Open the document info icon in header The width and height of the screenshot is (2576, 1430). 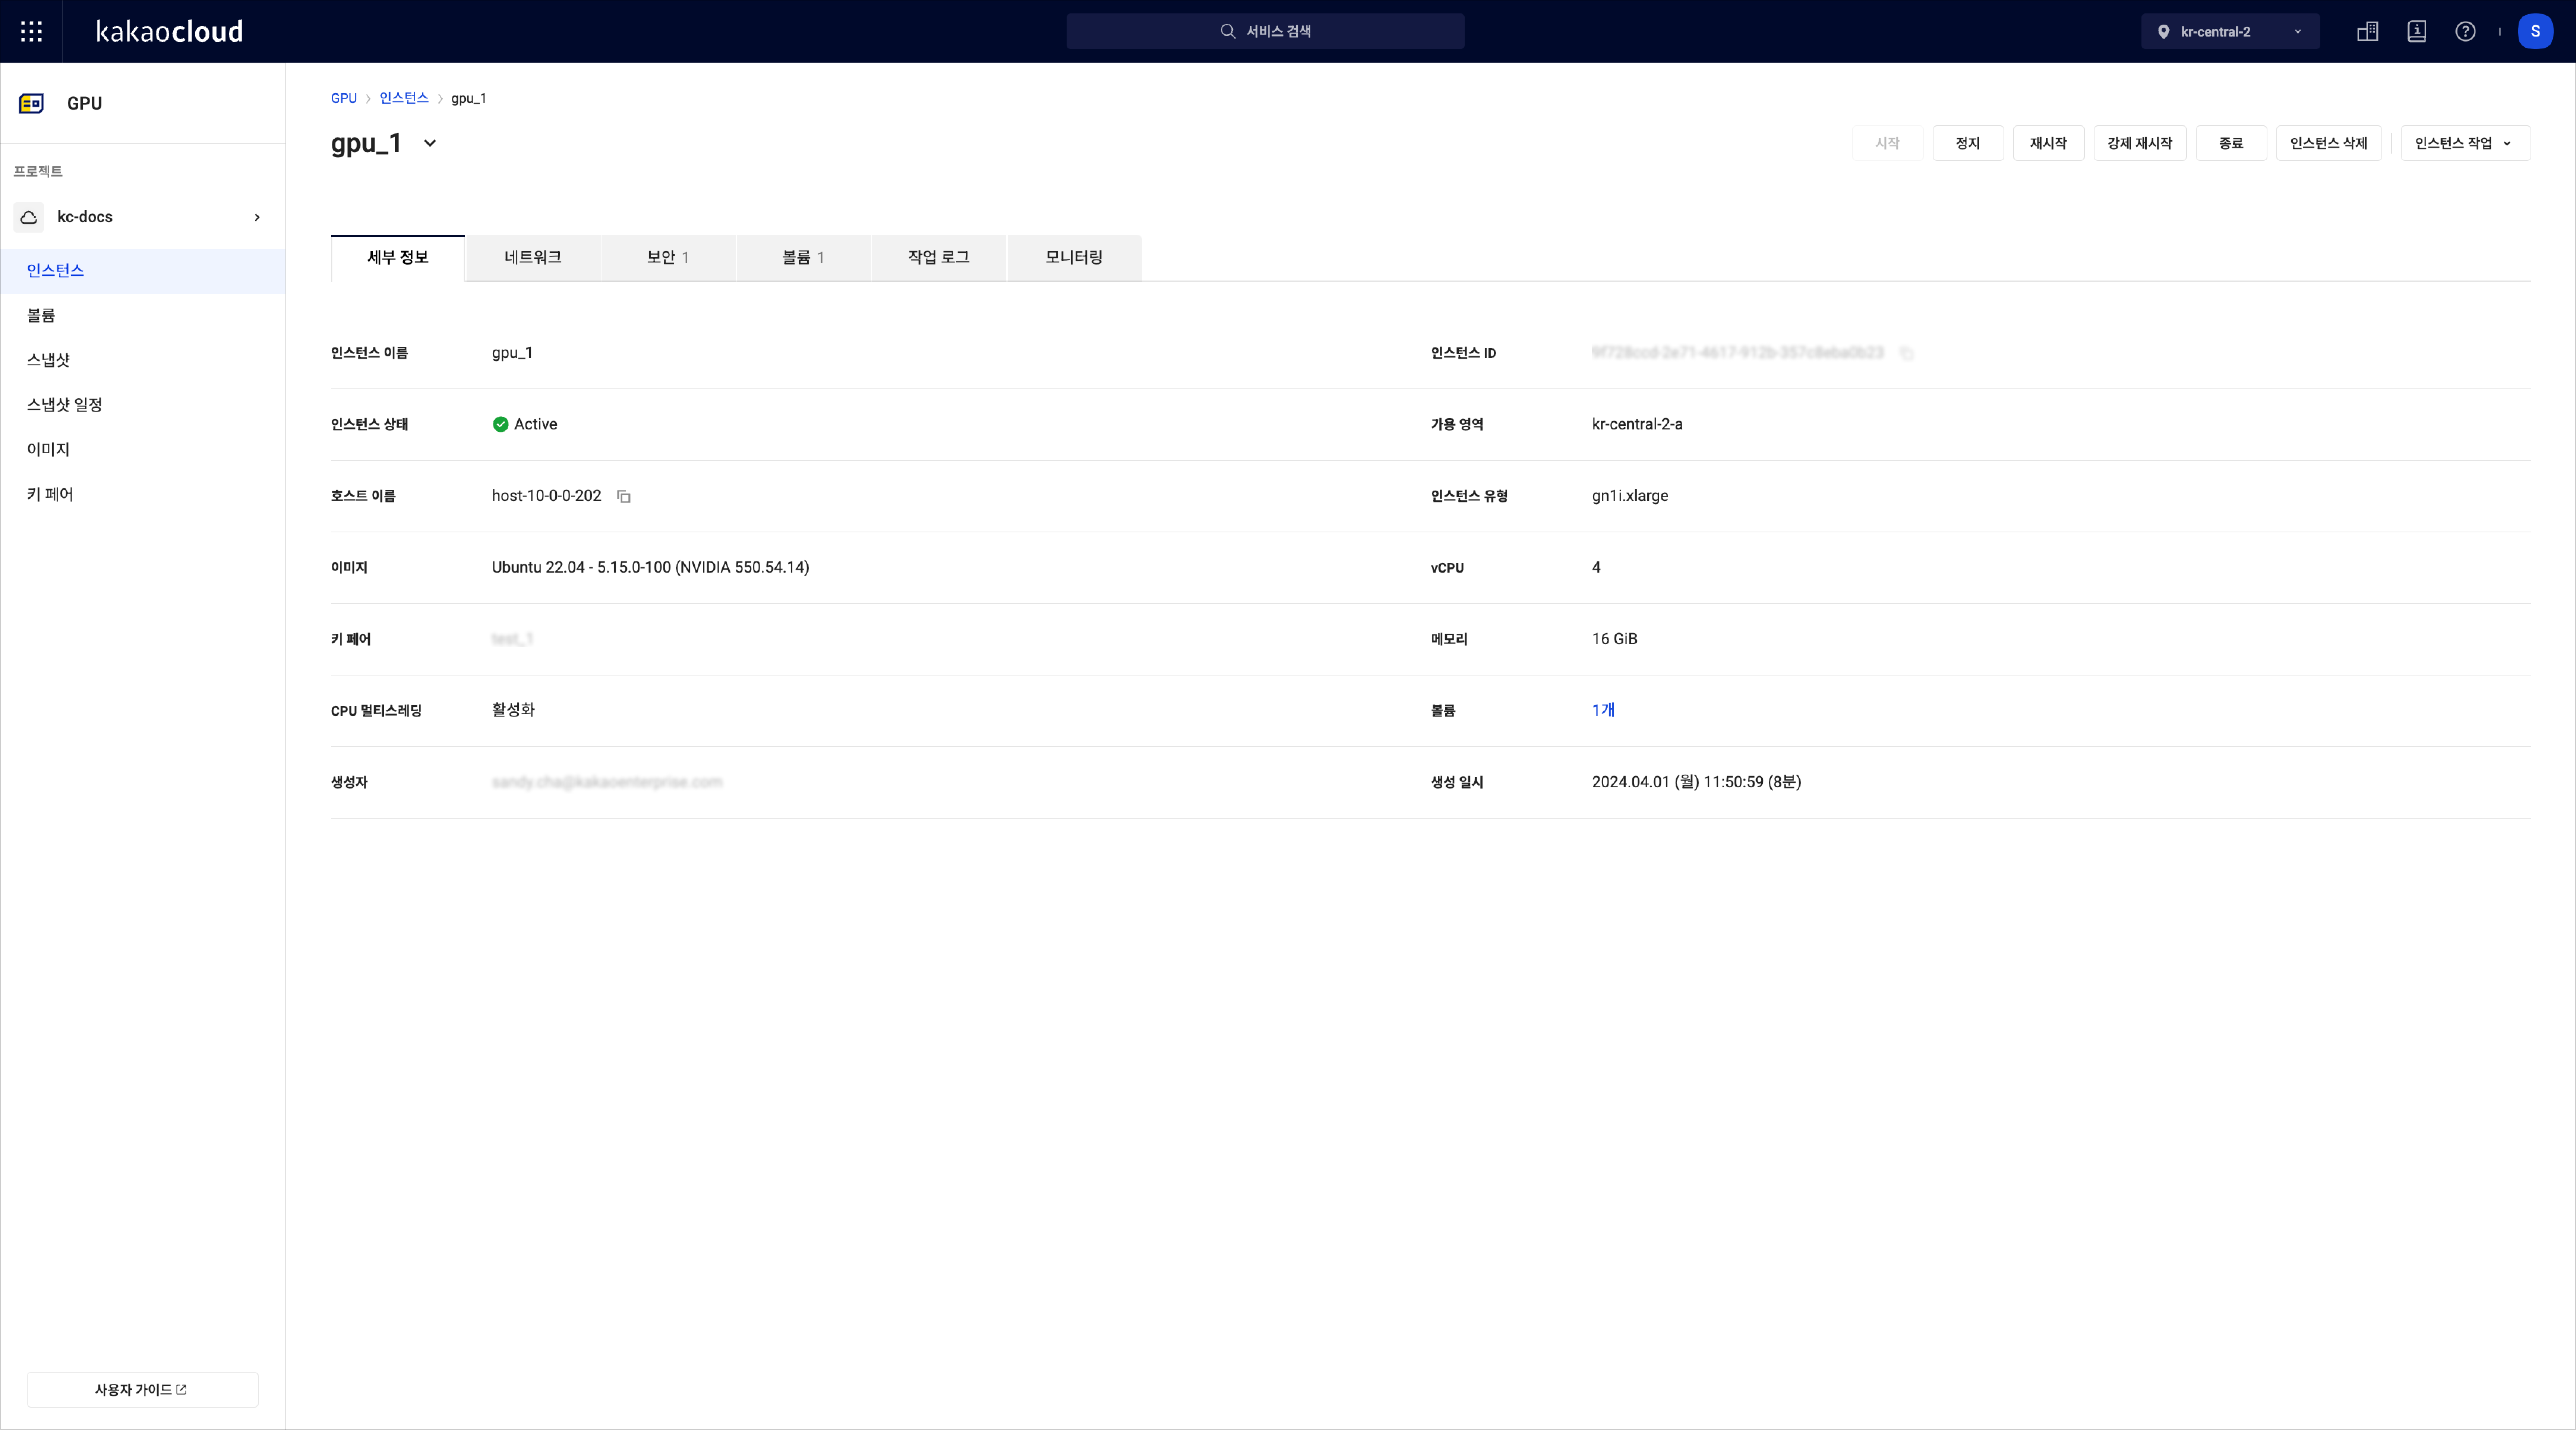[2416, 31]
